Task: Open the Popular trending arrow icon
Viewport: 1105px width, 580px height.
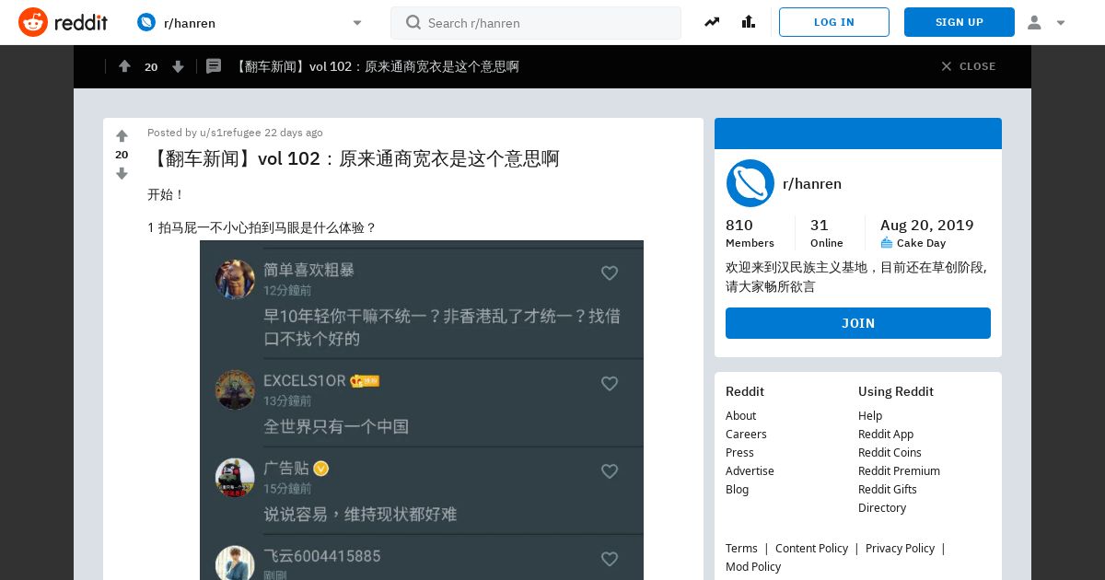Action: 712,22
